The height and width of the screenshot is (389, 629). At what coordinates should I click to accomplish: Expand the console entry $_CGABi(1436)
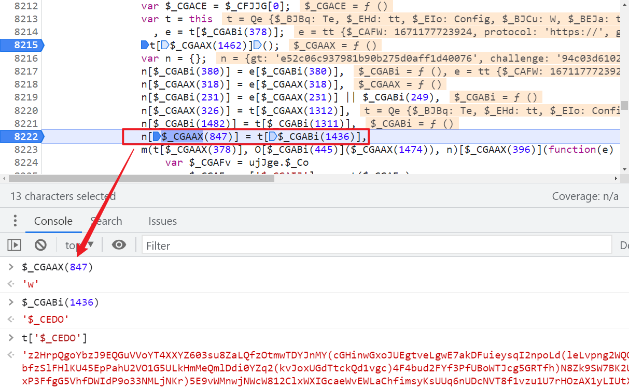tap(11, 302)
